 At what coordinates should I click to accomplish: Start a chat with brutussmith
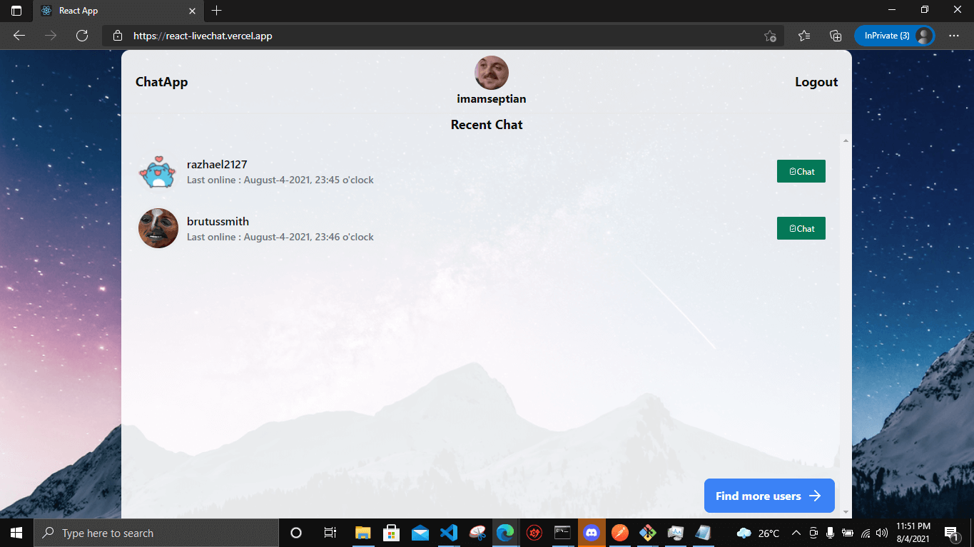point(801,228)
